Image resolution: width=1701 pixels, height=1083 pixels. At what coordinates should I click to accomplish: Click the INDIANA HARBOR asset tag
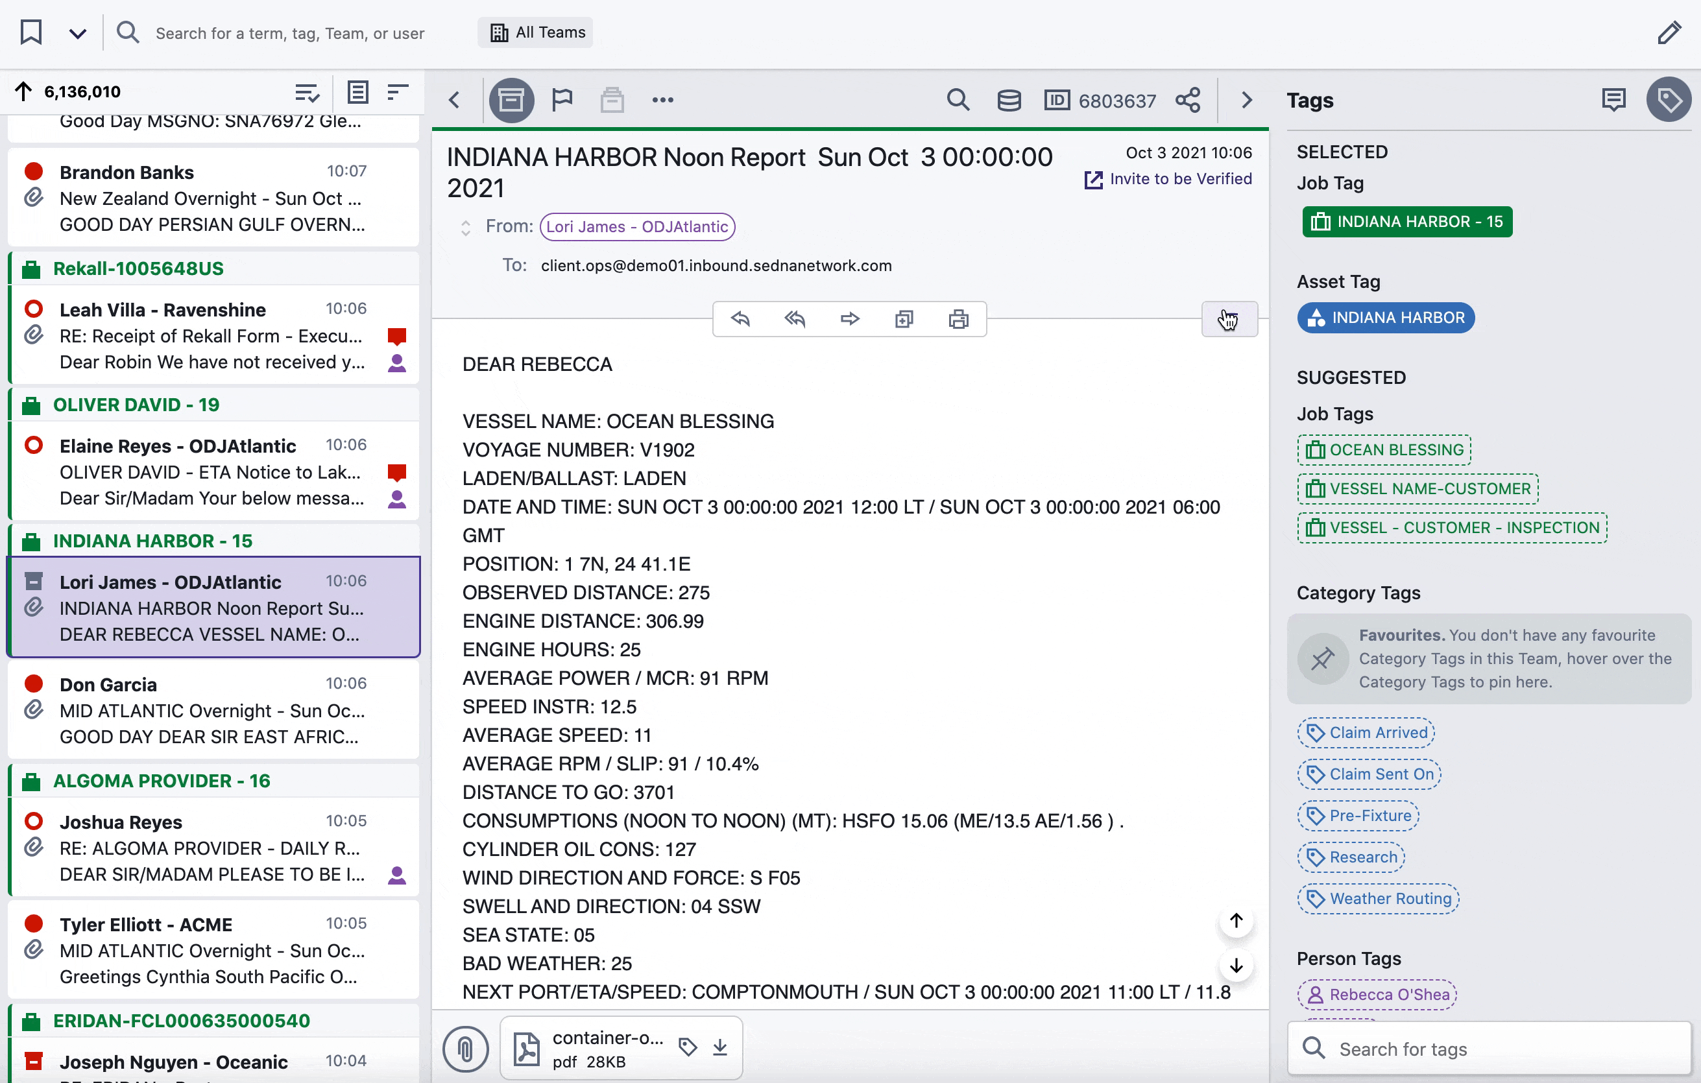[1386, 318]
